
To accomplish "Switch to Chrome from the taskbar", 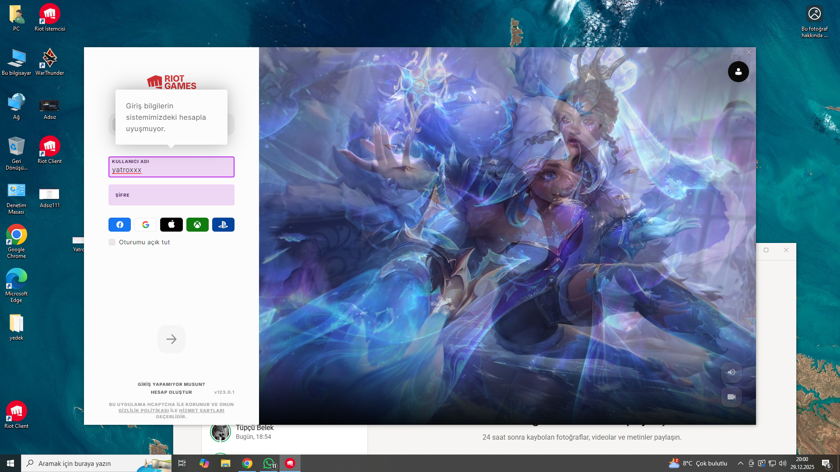I will pyautogui.click(x=247, y=463).
